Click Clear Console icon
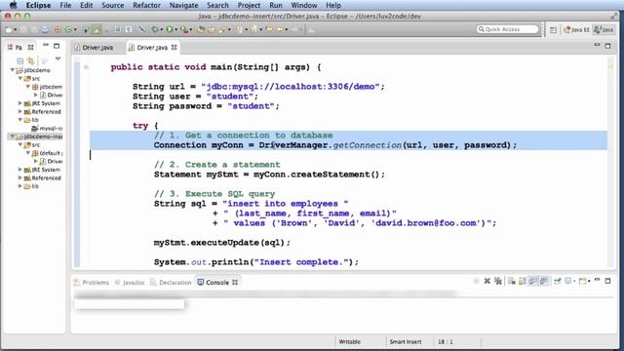Viewport: 624px width, 351px height. tap(511, 282)
